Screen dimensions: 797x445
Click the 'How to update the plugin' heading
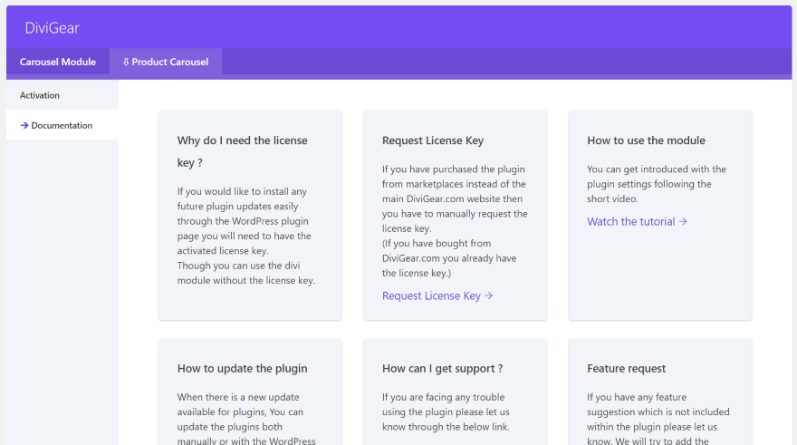243,369
